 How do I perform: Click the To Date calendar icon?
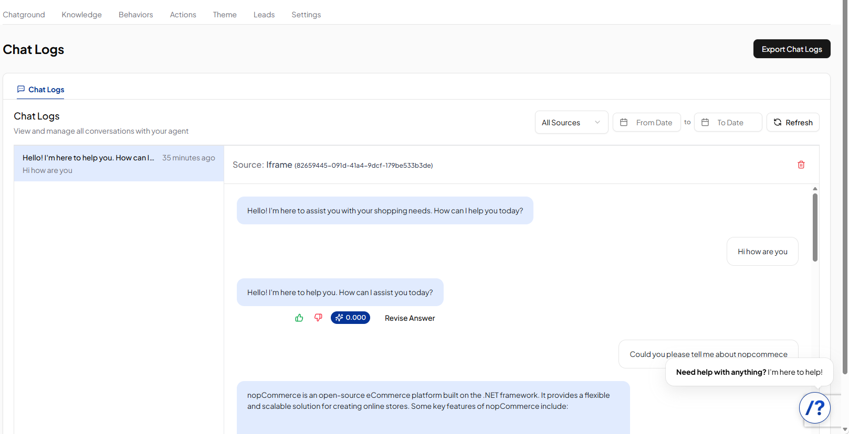pyautogui.click(x=705, y=122)
